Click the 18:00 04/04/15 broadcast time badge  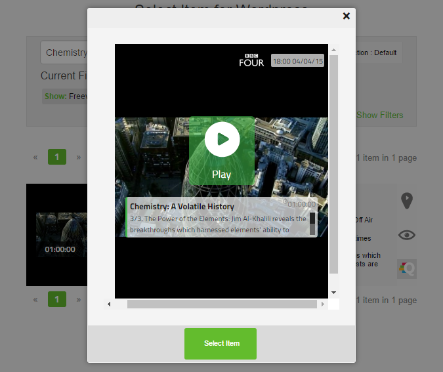297,61
